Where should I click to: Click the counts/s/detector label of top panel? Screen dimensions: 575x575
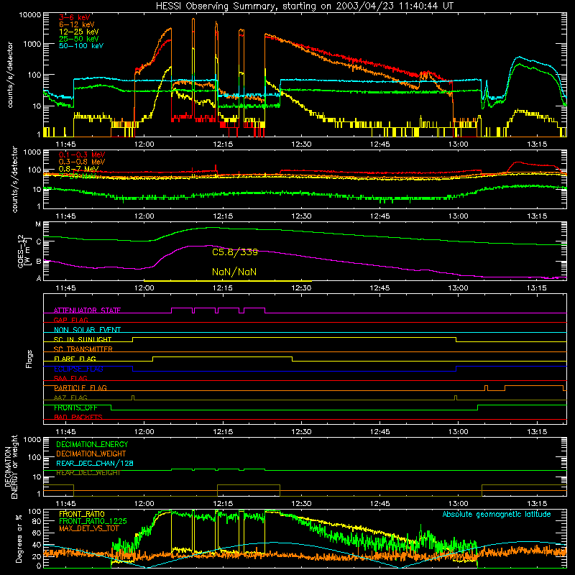(x=10, y=75)
